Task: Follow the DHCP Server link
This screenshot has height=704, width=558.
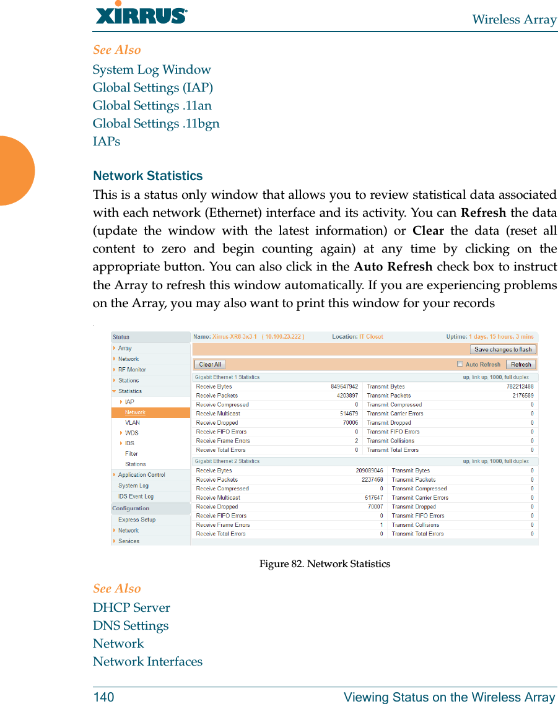Action: tap(131, 607)
